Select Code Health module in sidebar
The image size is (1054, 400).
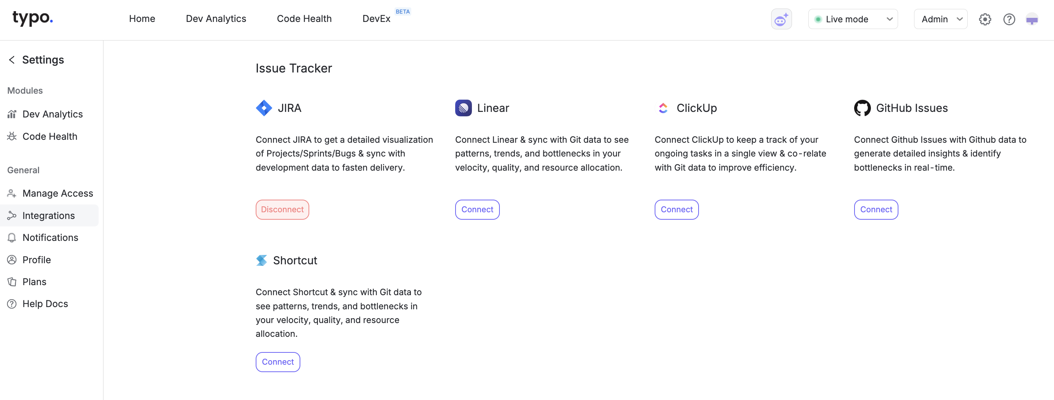point(49,136)
